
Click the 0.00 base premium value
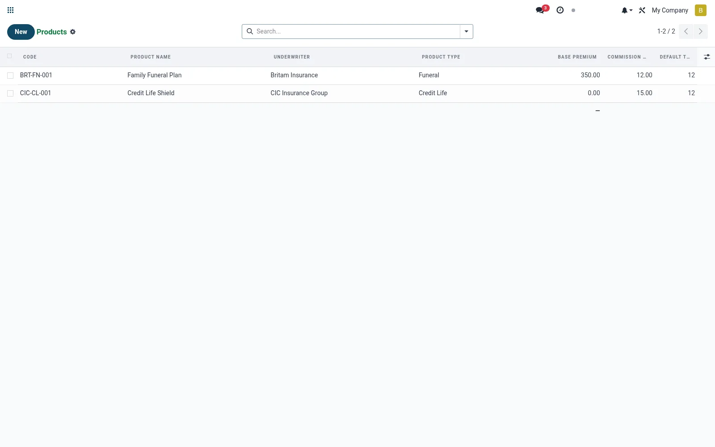[x=594, y=93]
